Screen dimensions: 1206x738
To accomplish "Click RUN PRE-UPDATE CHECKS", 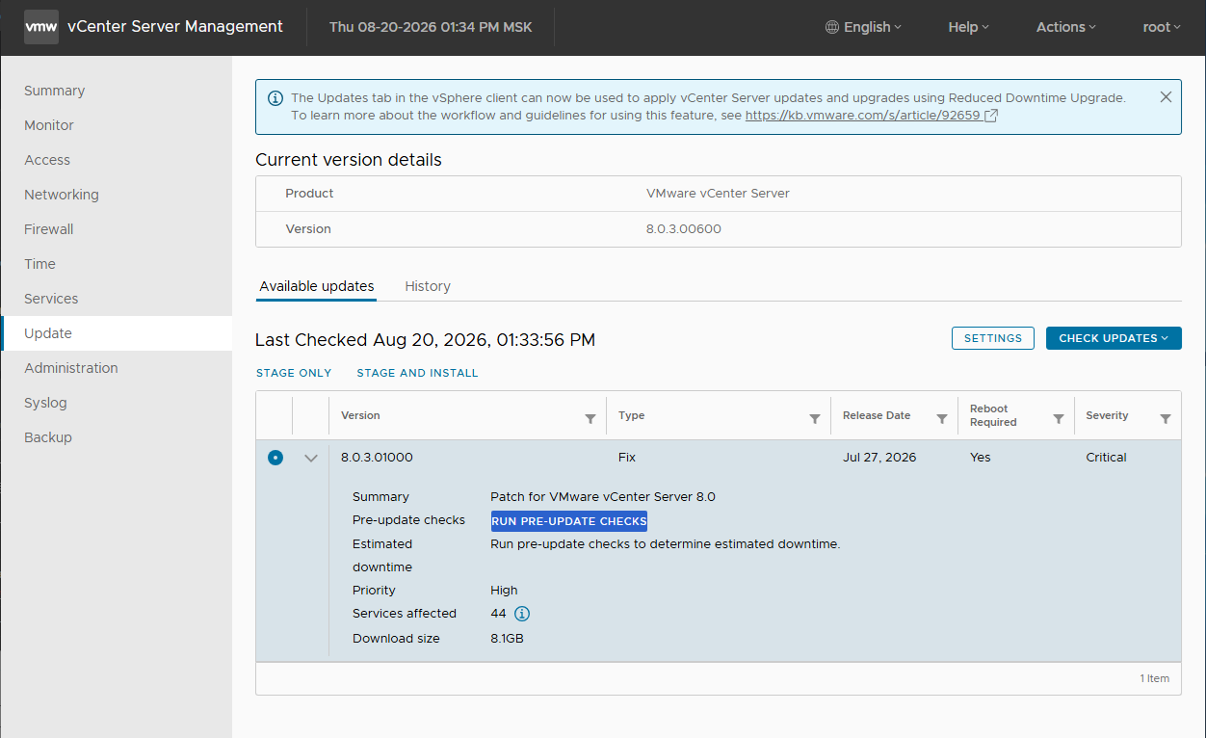I will tap(569, 521).
